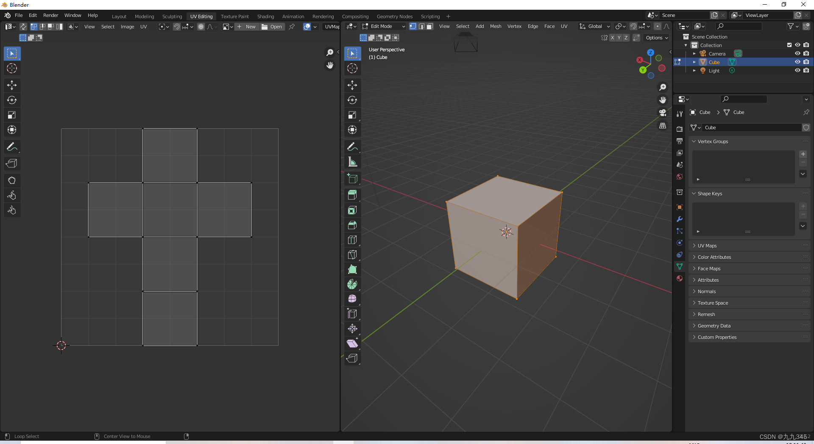Uncheck the Collection exclude checkbox
Screen dimensions: 814x444
789,45
